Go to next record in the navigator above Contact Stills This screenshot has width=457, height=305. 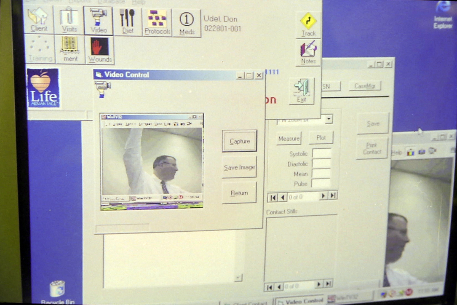(x=323, y=196)
